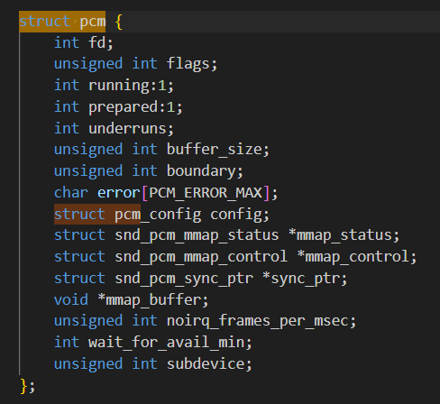The image size is (440, 404).
Task: Click the closing brace of the struct
Action: (x=24, y=386)
